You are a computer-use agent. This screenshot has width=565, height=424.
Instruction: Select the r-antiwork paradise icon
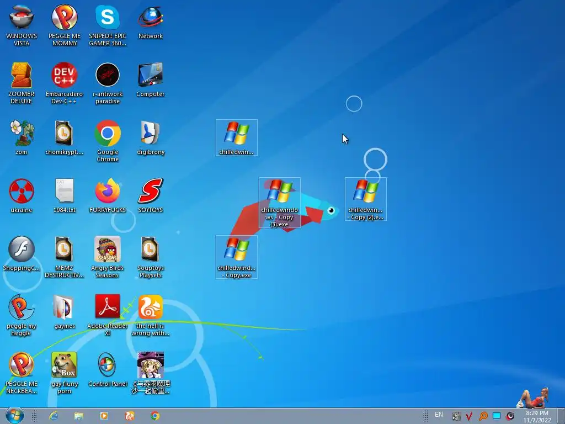pyautogui.click(x=108, y=83)
